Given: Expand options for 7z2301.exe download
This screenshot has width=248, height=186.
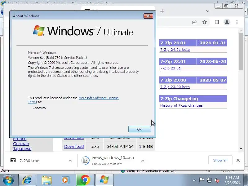Looking at the screenshot, I should (x=70, y=161).
